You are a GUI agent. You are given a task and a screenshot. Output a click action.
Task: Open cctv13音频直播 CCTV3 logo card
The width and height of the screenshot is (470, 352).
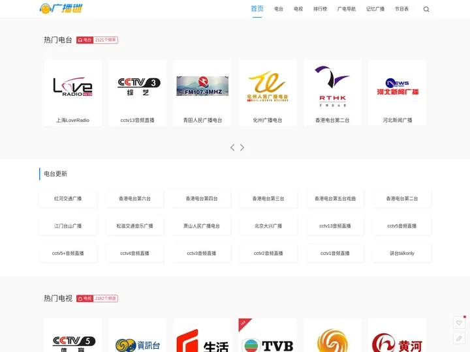pos(138,93)
